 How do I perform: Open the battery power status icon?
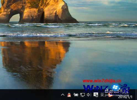(76, 95)
